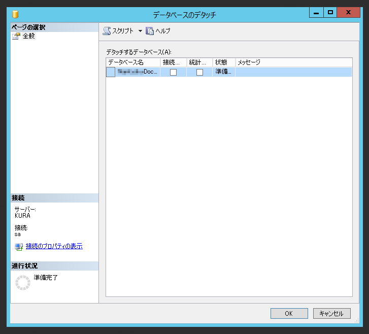Screen dimensions: 369x334
Task: Click the OK button
Action: click(x=289, y=314)
